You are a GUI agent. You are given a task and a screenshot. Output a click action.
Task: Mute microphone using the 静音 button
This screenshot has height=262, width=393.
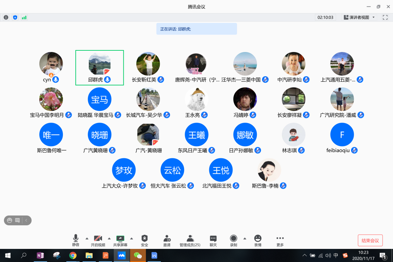coord(76,240)
